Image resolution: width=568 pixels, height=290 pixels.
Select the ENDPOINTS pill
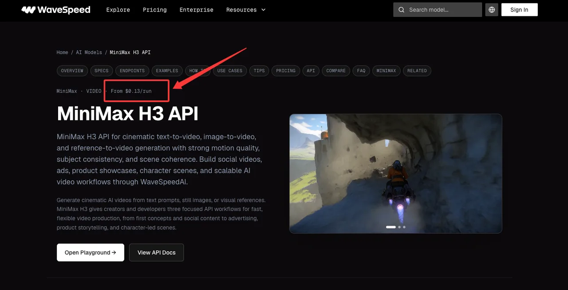click(x=132, y=71)
